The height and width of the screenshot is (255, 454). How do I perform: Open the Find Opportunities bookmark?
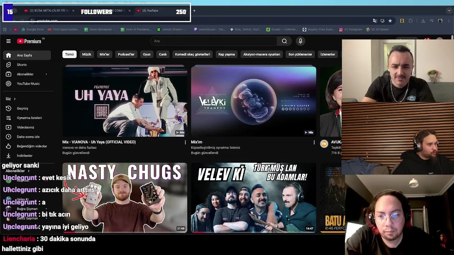pyautogui.click(x=64, y=29)
